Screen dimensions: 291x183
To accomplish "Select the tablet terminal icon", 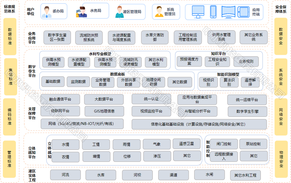I will (x=243, y=12).
